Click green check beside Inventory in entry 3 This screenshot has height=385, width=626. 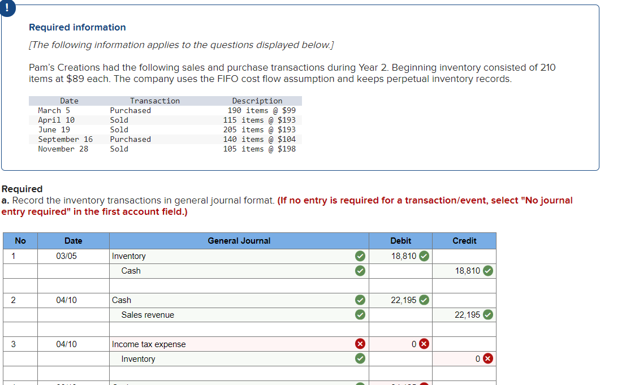360,358
